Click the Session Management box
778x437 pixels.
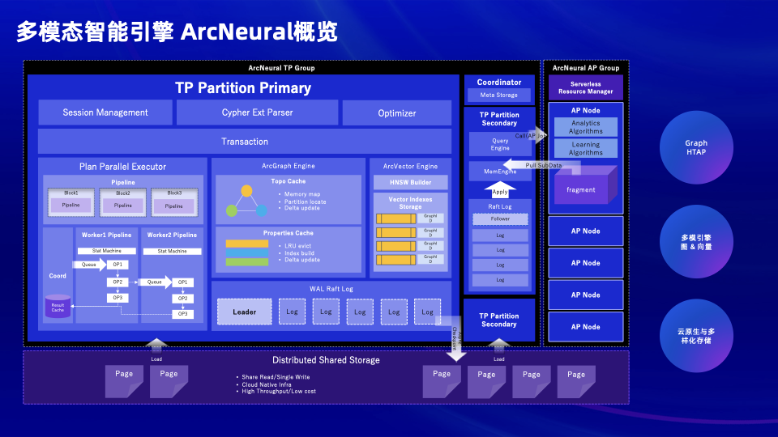click(x=105, y=112)
